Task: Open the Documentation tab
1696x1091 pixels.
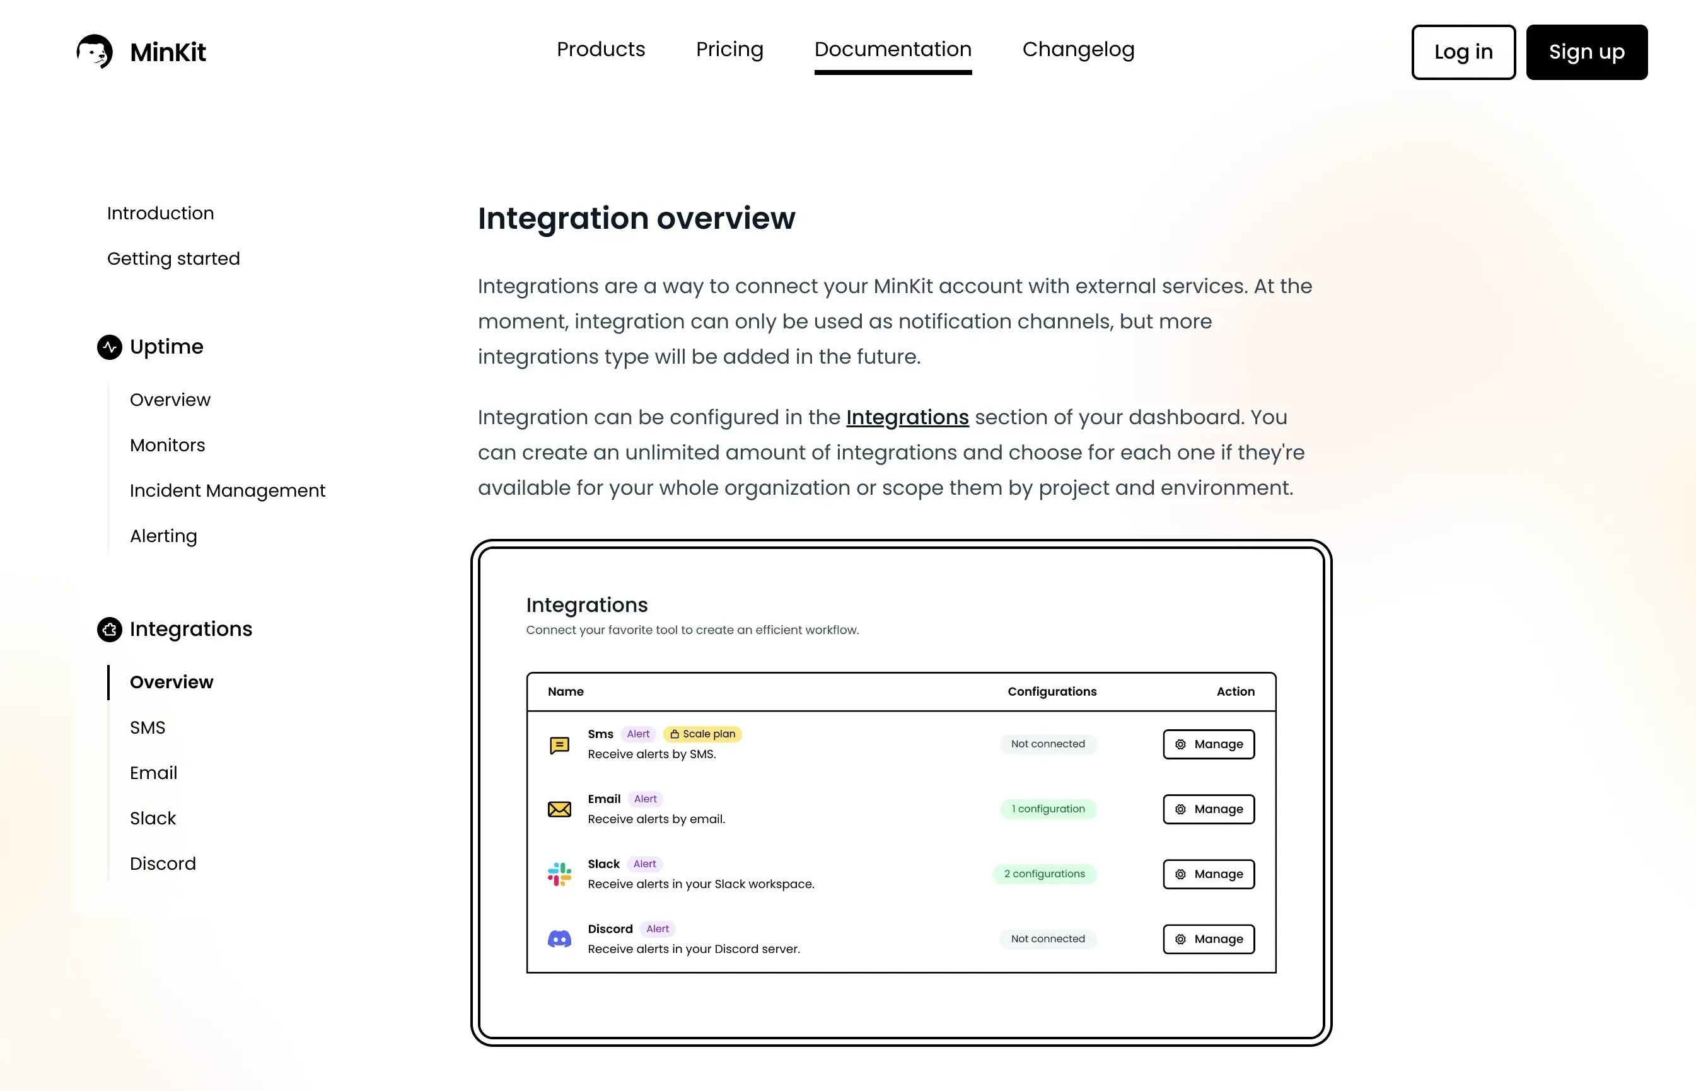Action: pos(892,50)
